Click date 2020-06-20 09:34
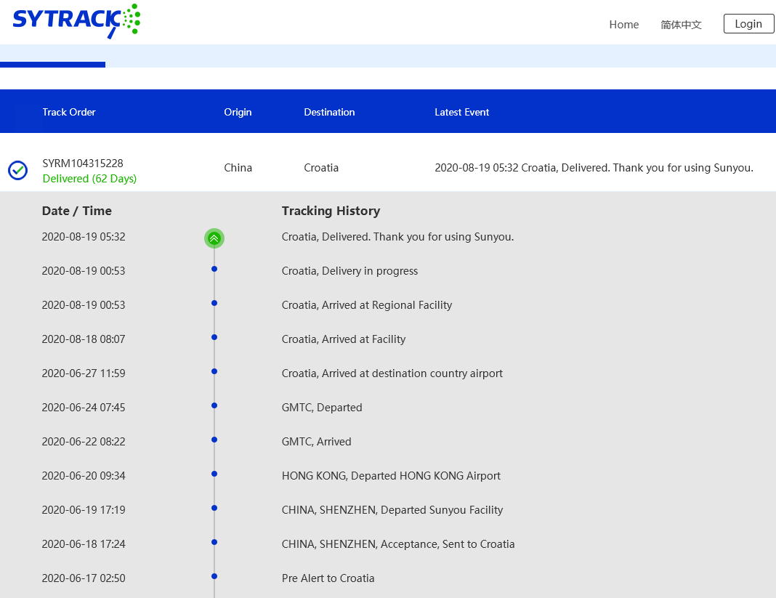The height and width of the screenshot is (598, 776). (x=84, y=476)
